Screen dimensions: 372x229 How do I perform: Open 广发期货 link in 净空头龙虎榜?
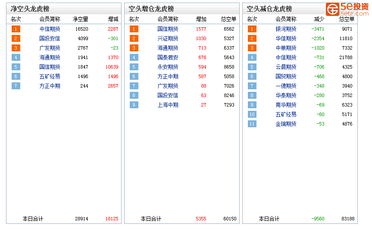point(50,48)
